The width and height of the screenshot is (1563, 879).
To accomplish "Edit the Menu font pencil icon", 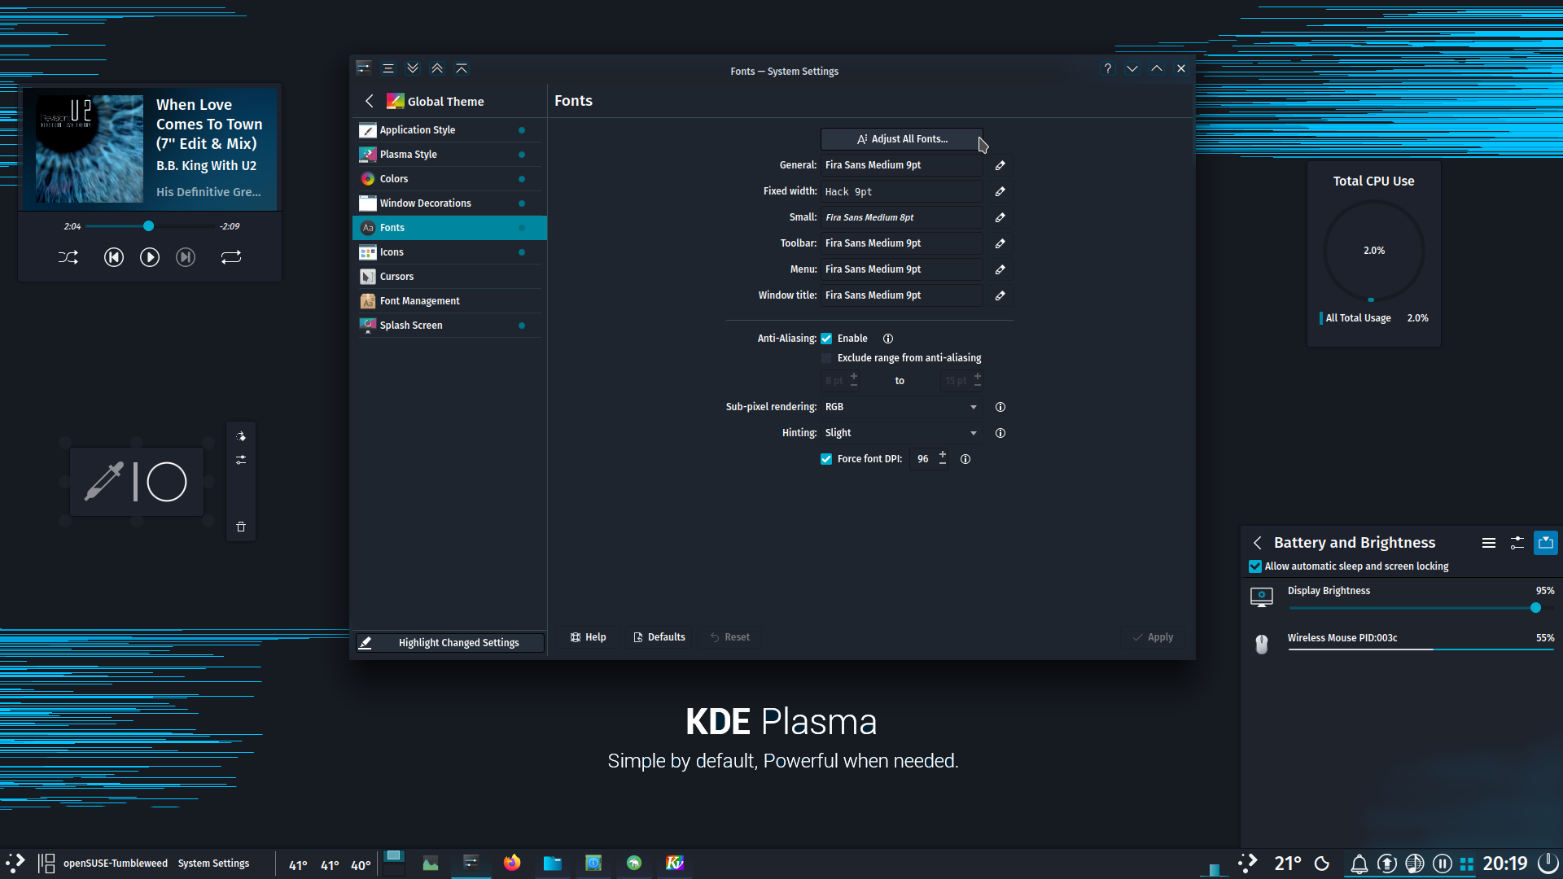I will [1000, 269].
